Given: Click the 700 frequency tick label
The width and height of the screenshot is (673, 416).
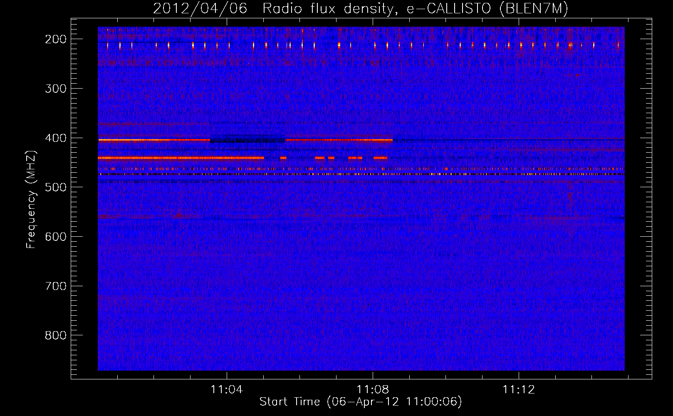Looking at the screenshot, I should [x=56, y=286].
